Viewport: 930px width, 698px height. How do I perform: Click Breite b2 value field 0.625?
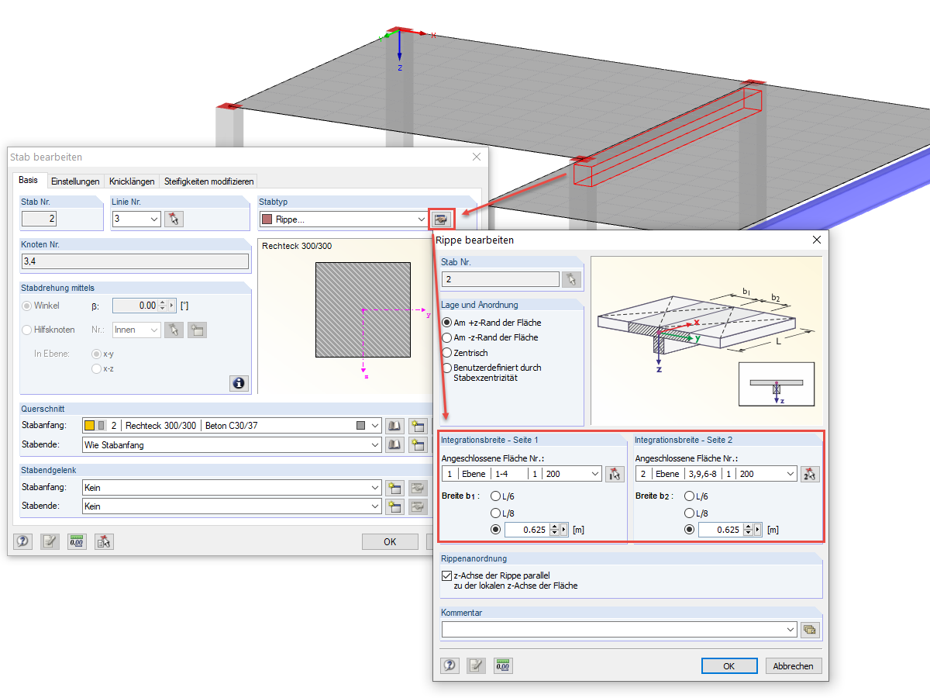[720, 530]
